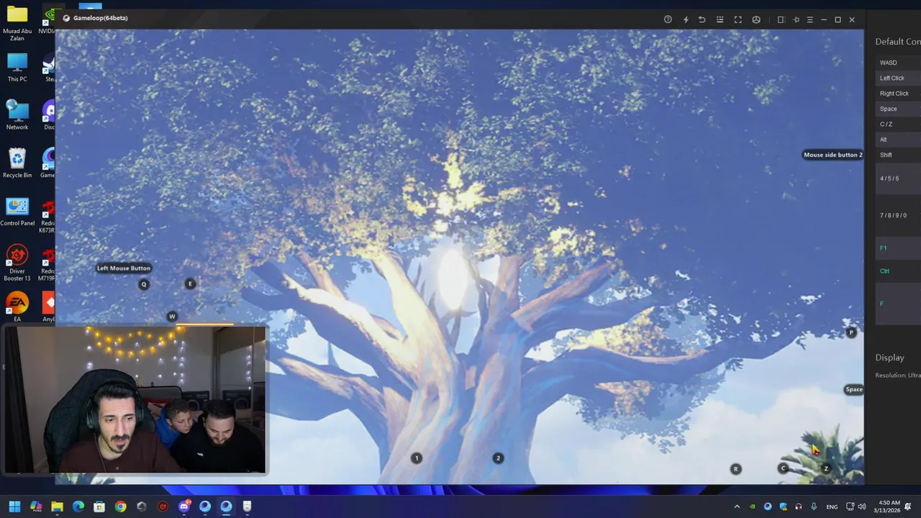Open the Gameloop user profile icon
This screenshot has width=921, height=518.
pyautogui.click(x=756, y=19)
